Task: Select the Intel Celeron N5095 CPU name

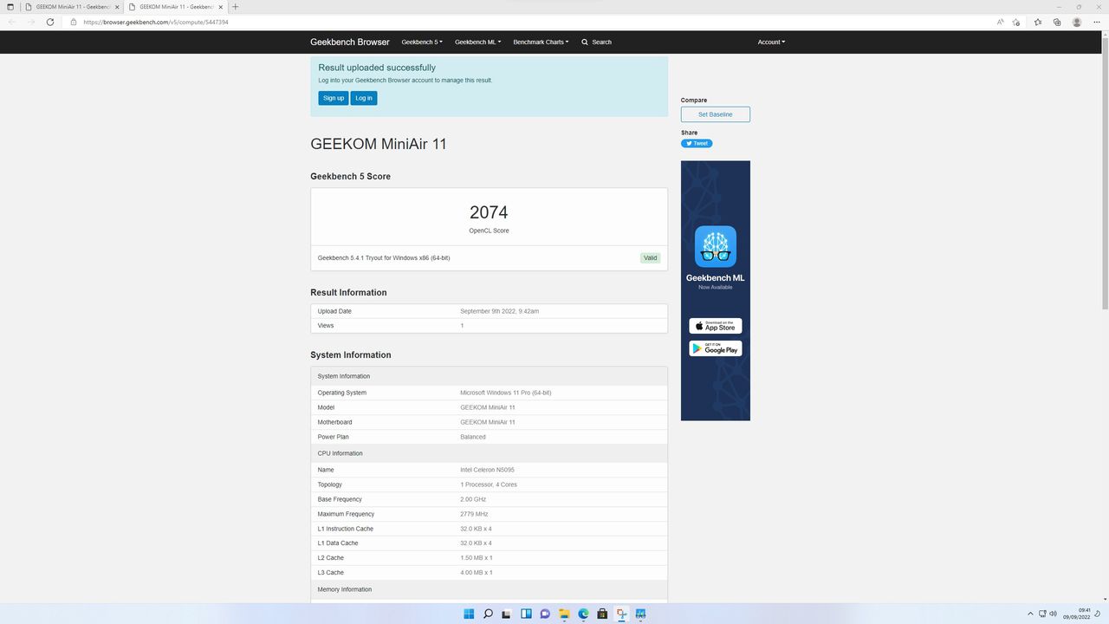Action: pos(487,470)
